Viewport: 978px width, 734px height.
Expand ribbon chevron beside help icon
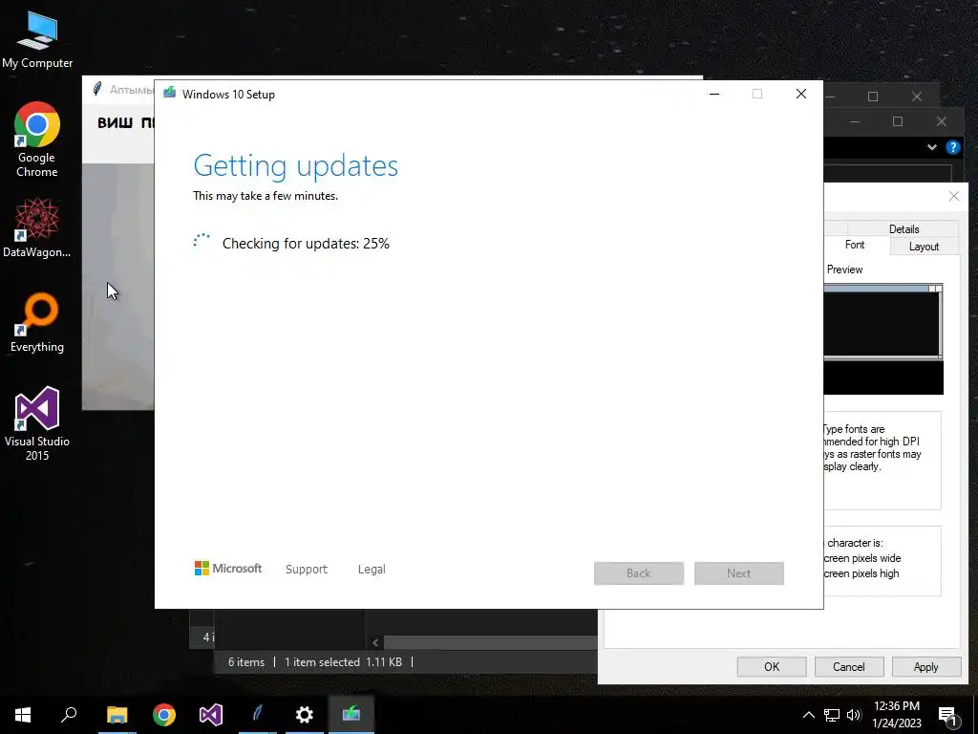pyautogui.click(x=932, y=147)
